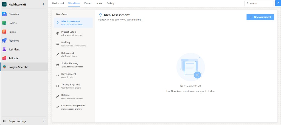The height and width of the screenshot is (125, 281).
Task: Click the Project Setup globe icon
Action: pos(58,33)
